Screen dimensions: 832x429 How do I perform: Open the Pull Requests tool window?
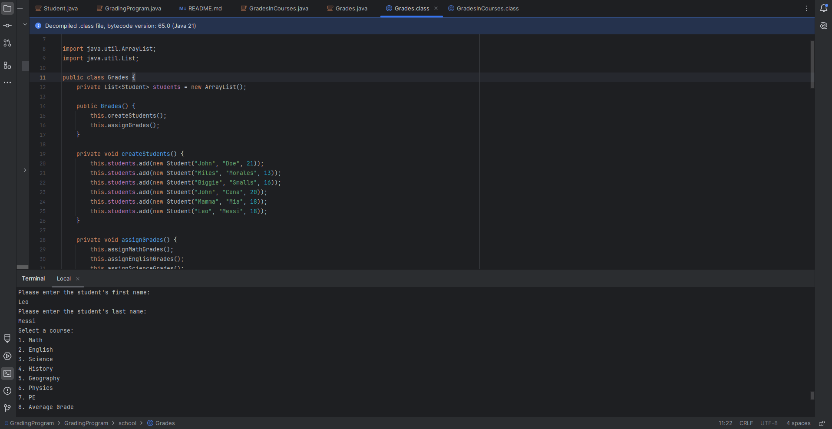[x=7, y=43]
